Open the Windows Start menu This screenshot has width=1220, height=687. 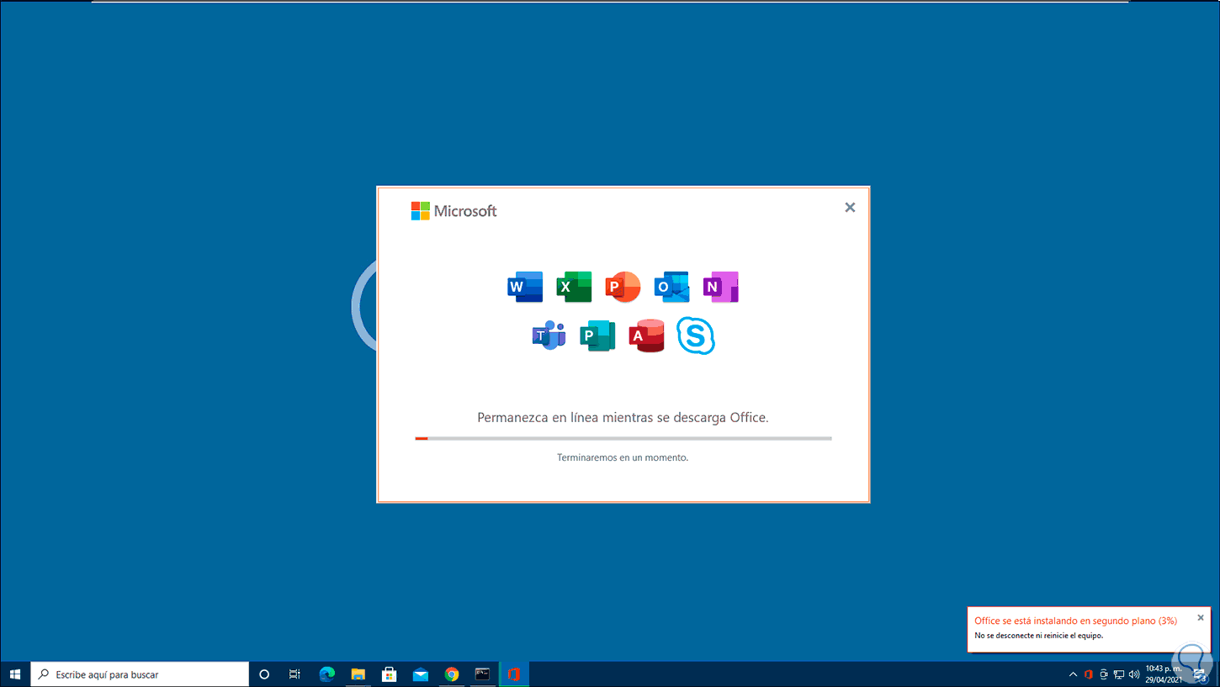coord(15,674)
